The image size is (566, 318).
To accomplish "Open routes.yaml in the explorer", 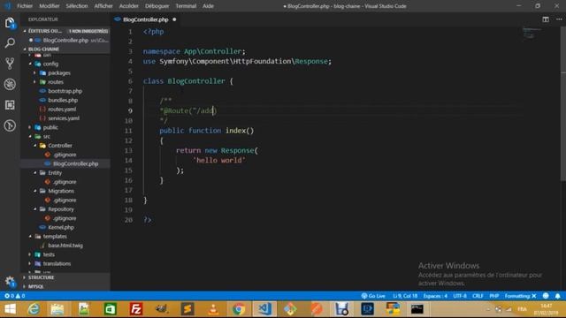I will 62,109.
